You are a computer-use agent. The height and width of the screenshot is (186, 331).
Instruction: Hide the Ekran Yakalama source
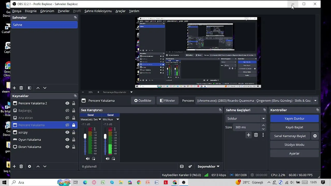click(67, 147)
